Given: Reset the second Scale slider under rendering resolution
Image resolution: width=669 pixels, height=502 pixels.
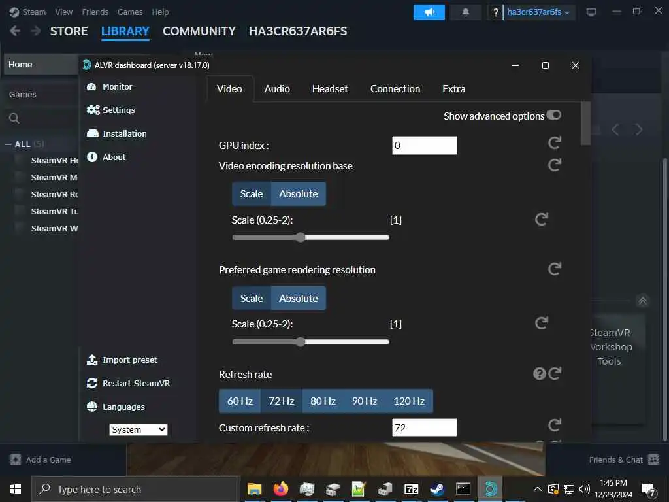Looking at the screenshot, I should coord(542,323).
